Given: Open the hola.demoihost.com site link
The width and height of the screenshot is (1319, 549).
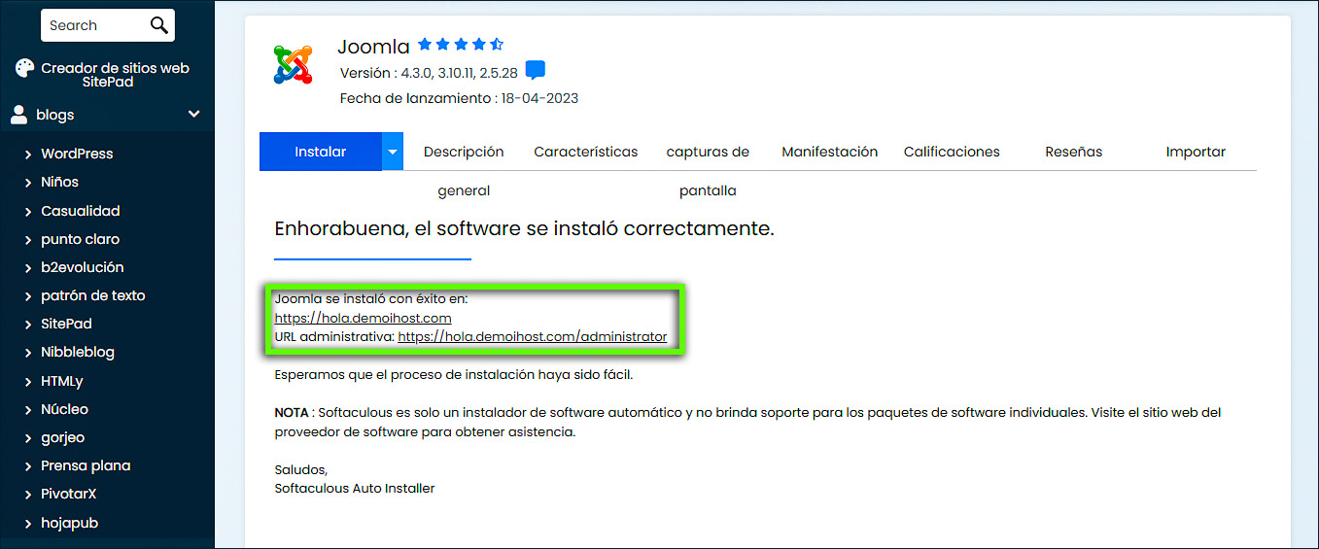Looking at the screenshot, I should tap(363, 318).
